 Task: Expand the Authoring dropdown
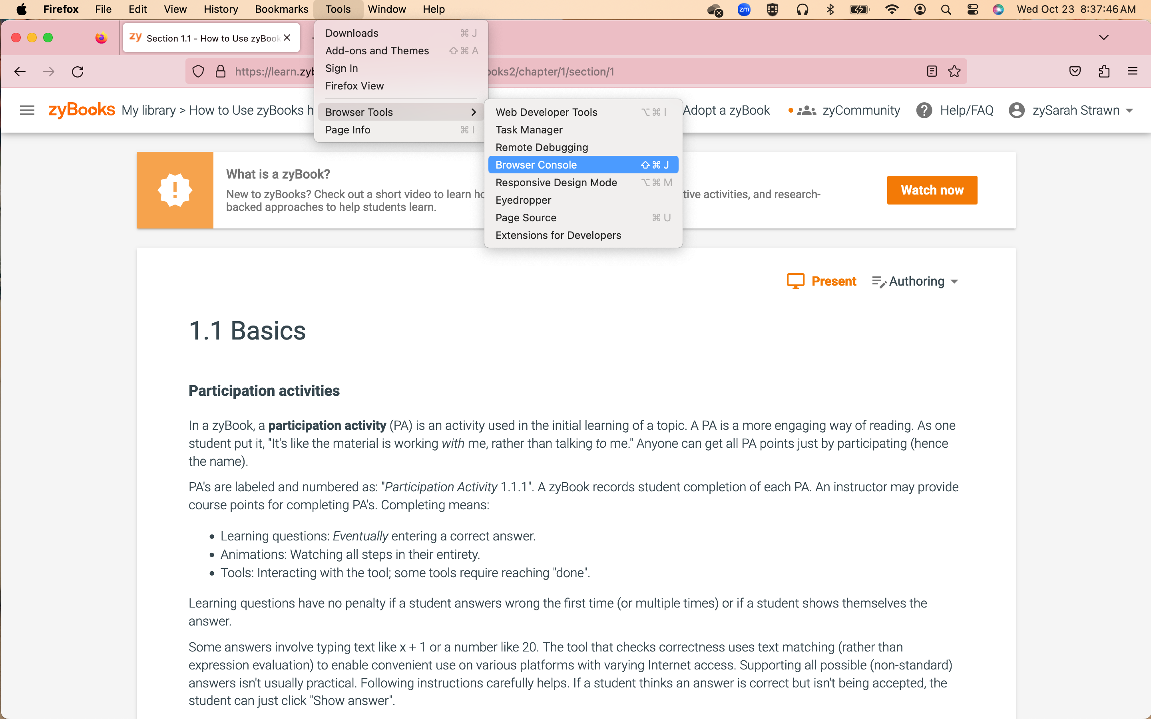954,282
